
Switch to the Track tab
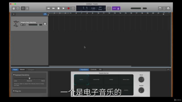pos(15,70)
